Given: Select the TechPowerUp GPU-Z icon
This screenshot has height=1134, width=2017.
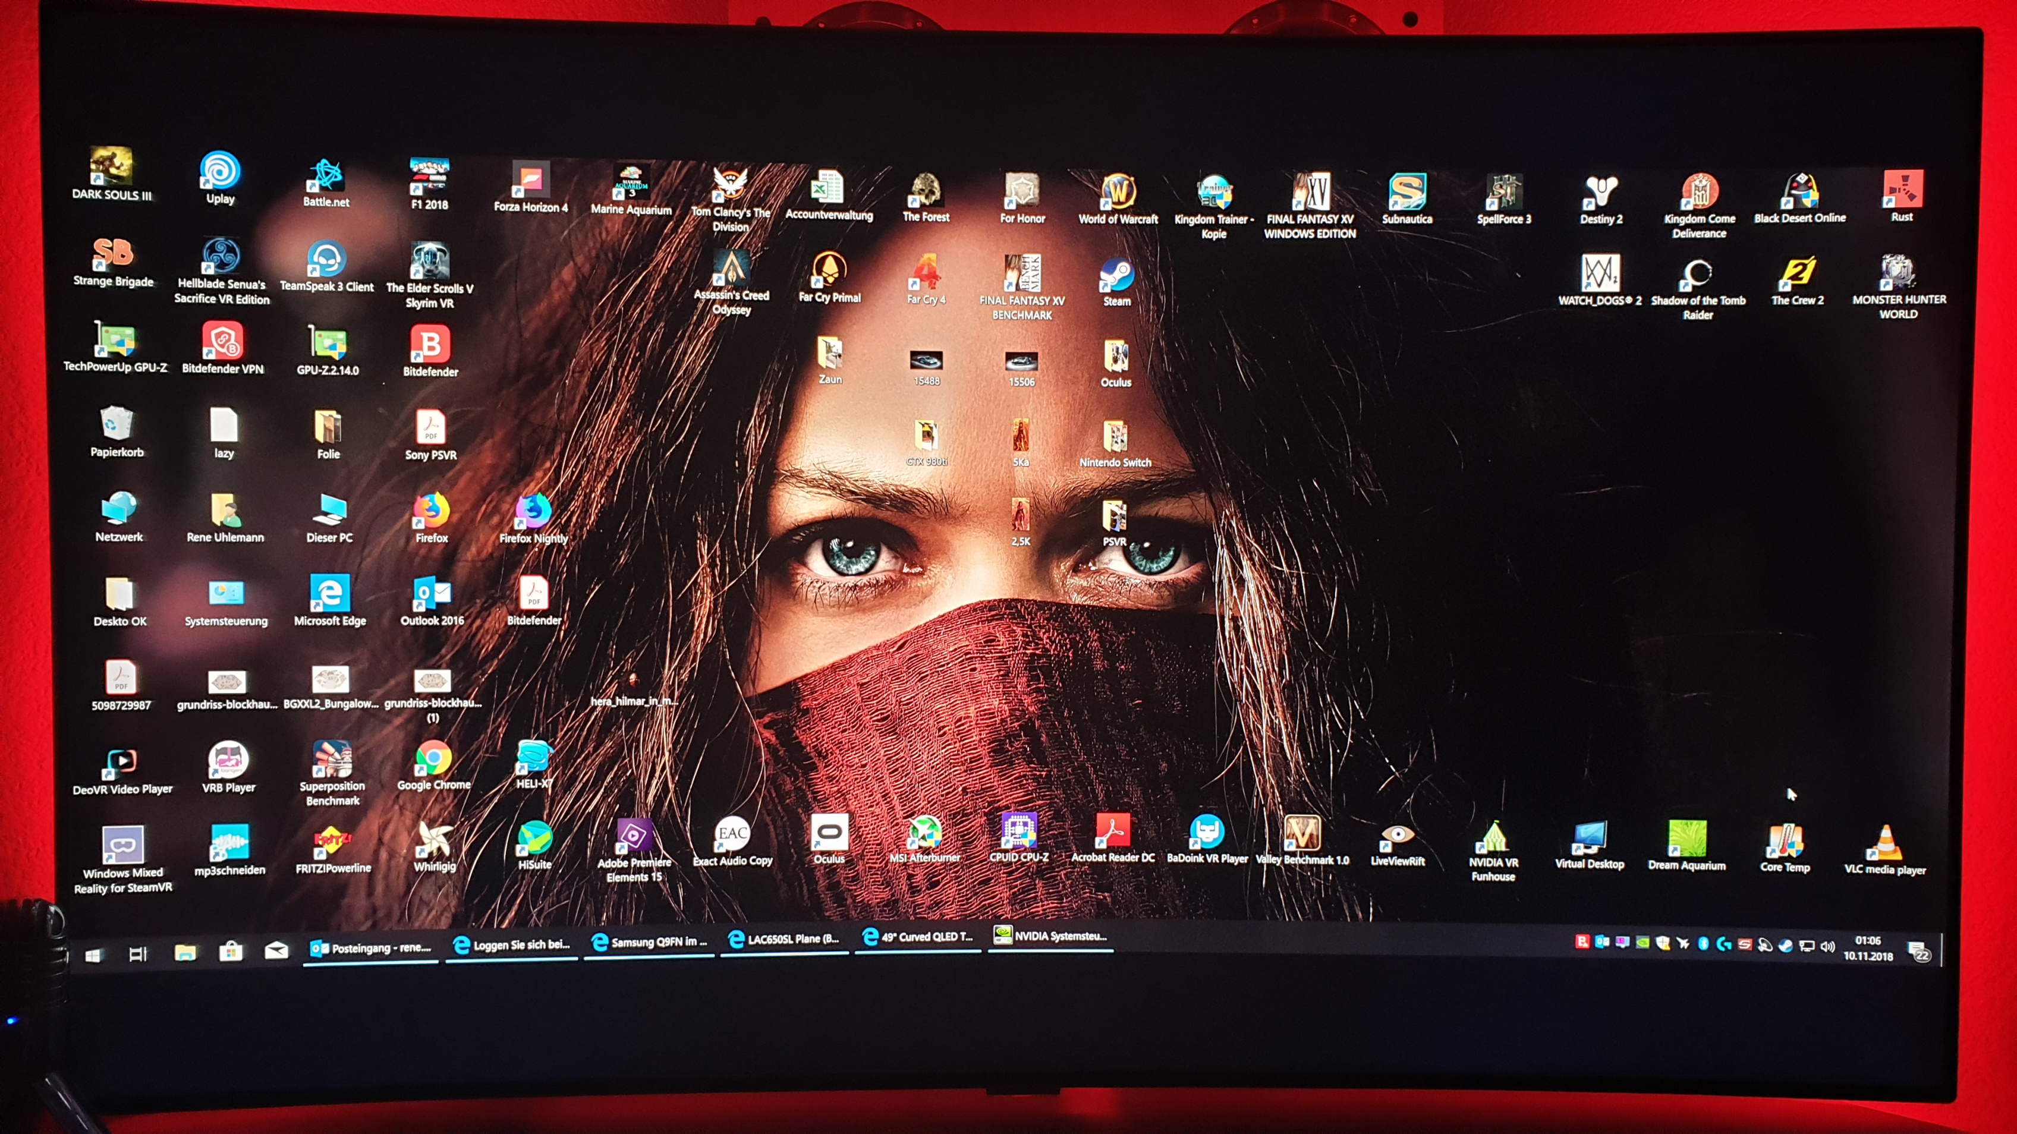Looking at the screenshot, I should click(x=115, y=346).
